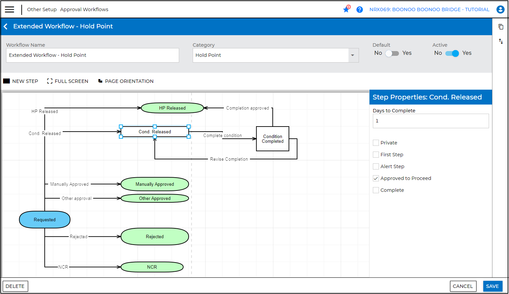Click the copy workflow icon
Image resolution: width=509 pixels, height=294 pixels.
coord(501,27)
